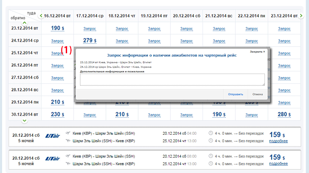Screen dimensions: 309x173
Task: Select 280 $ fare returning 30.12 from 23.12
Action: [x=284, y=114]
